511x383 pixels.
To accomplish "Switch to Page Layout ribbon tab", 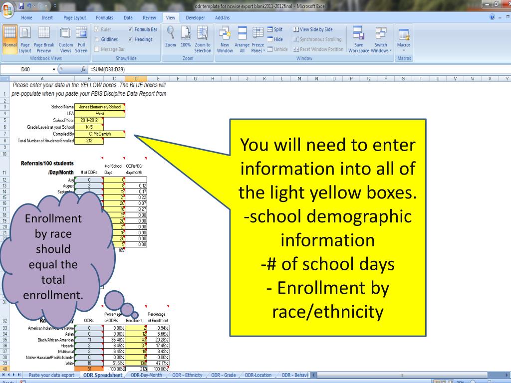I will click(75, 17).
